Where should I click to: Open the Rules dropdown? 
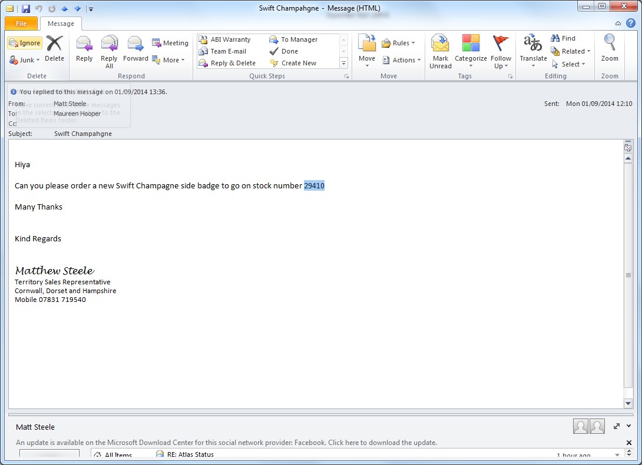pos(398,43)
